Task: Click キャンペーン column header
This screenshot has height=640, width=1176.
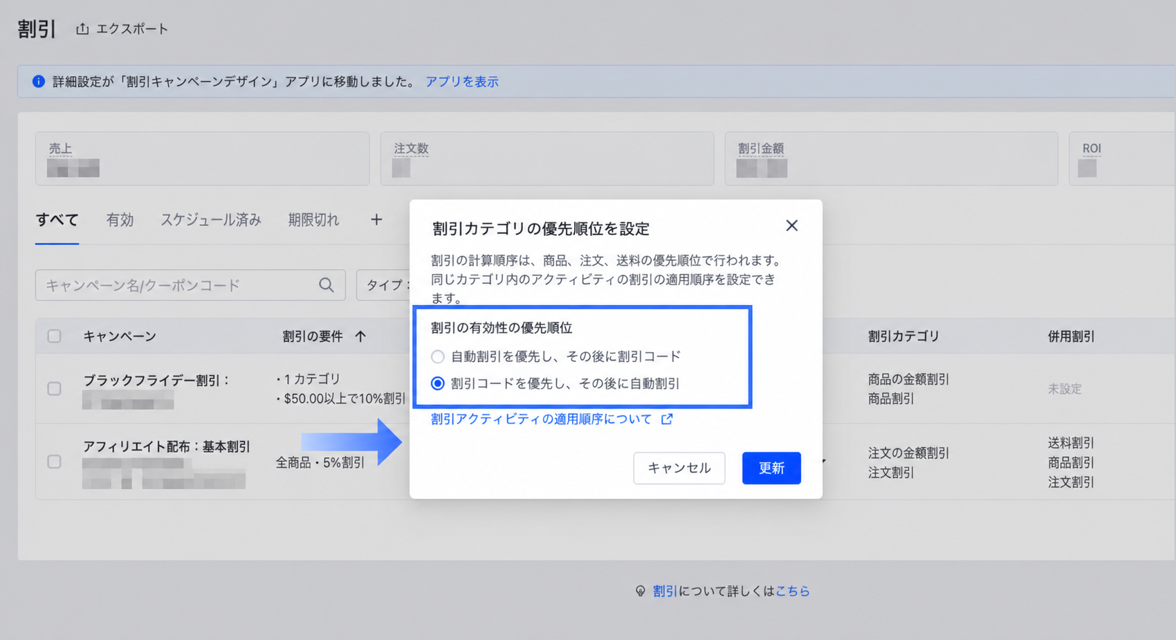Action: [x=120, y=336]
